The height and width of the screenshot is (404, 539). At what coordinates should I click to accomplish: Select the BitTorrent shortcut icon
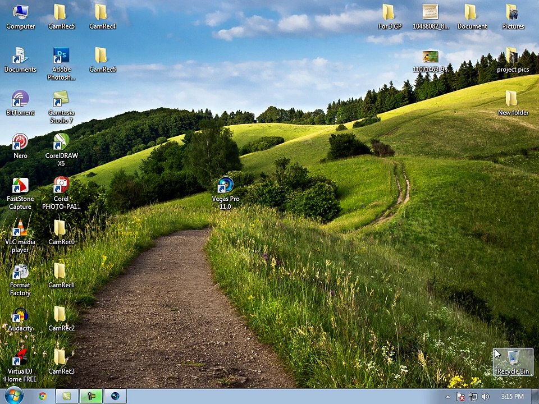(20, 103)
